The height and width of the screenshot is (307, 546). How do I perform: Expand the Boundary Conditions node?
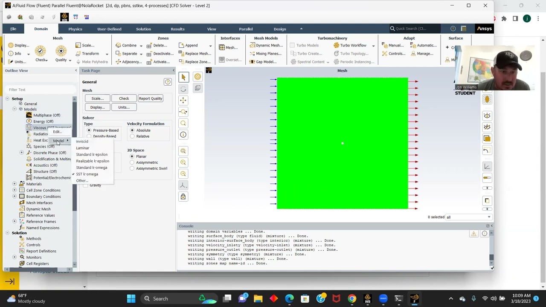click(x=15, y=197)
